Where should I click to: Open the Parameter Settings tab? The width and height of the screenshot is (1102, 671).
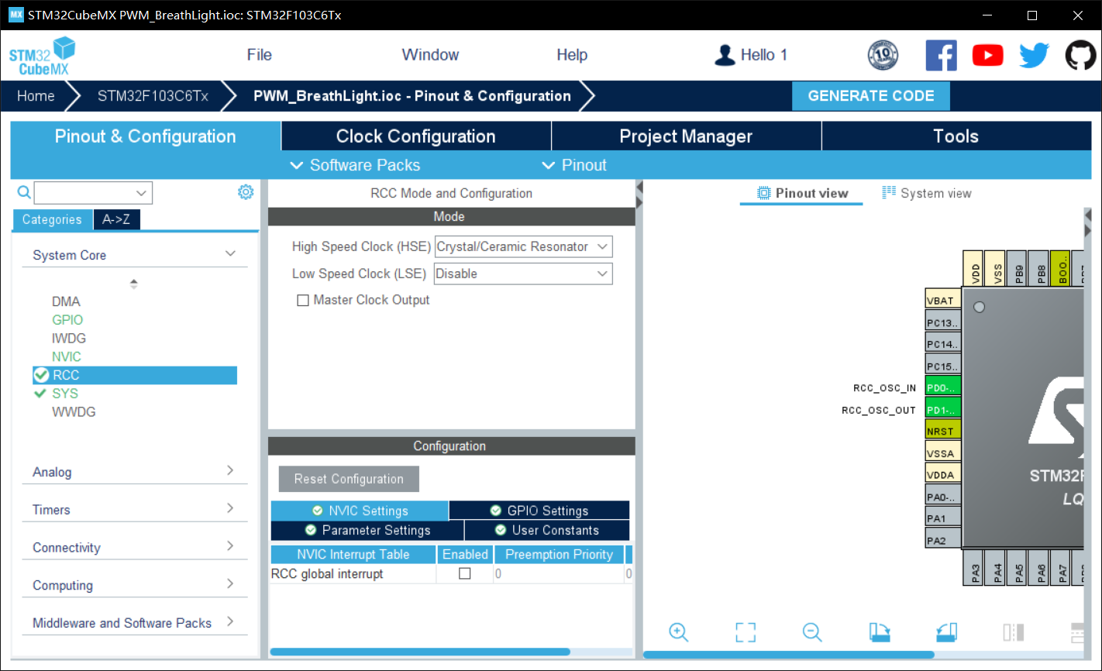click(x=367, y=530)
